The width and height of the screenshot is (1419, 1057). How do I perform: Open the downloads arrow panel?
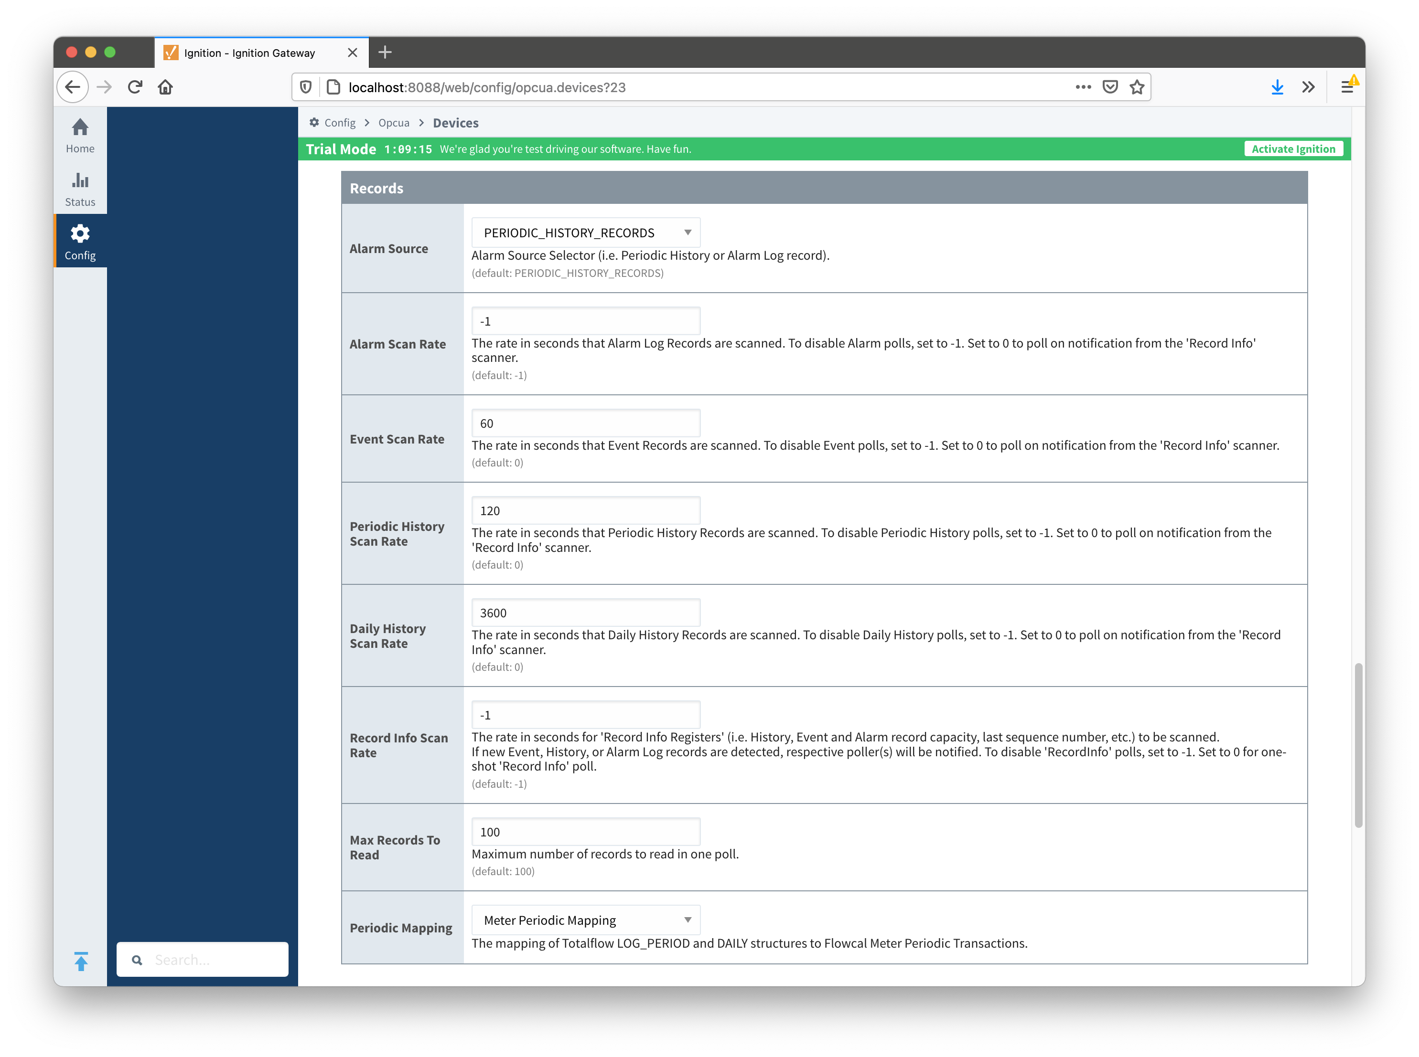click(1277, 87)
